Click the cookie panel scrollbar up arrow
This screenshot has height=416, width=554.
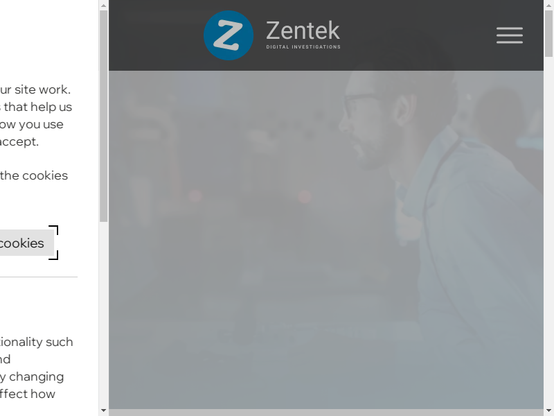[x=103, y=6]
